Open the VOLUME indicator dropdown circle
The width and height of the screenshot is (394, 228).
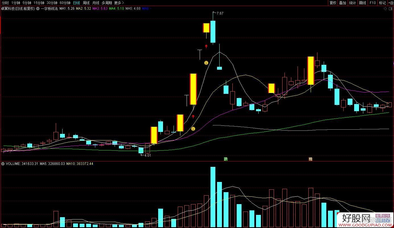click(x=3, y=164)
